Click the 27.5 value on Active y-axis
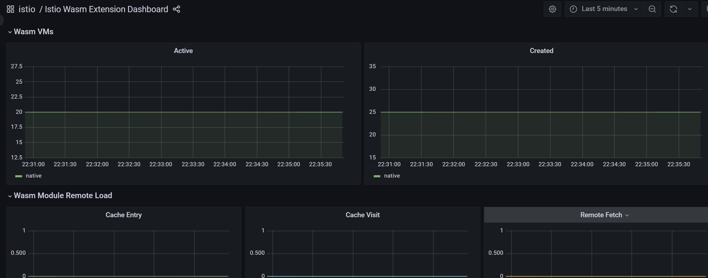 coord(17,66)
